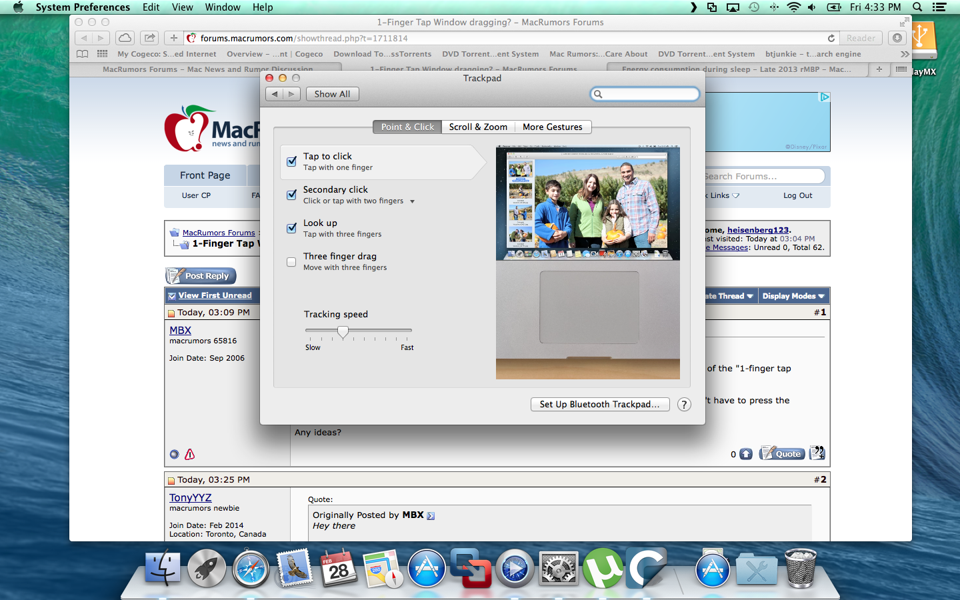
Task: Click the Front Page forum tab
Action: [x=205, y=175]
